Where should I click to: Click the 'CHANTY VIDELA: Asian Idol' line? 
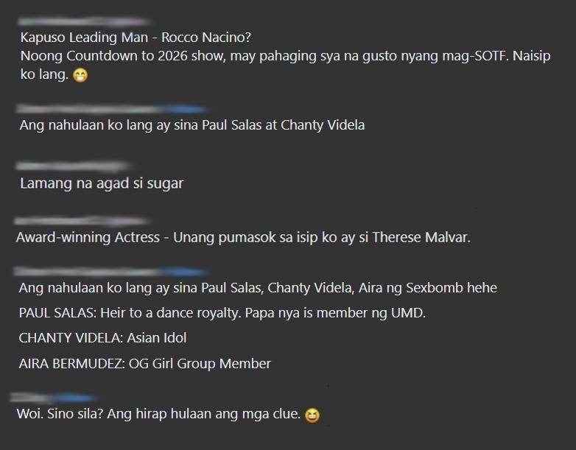102,338
